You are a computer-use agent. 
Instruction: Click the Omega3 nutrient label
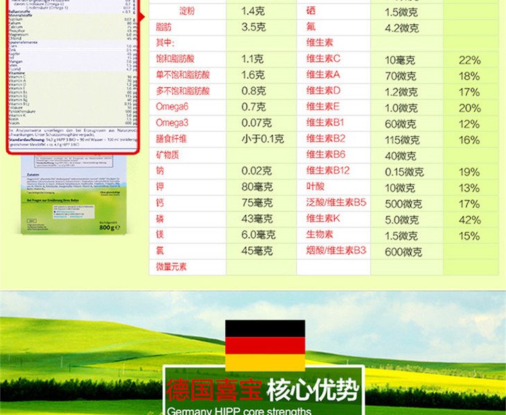(x=173, y=123)
